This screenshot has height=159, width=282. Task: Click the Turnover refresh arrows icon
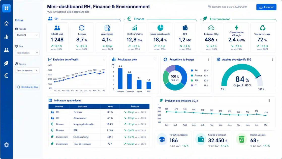coord(82,28)
